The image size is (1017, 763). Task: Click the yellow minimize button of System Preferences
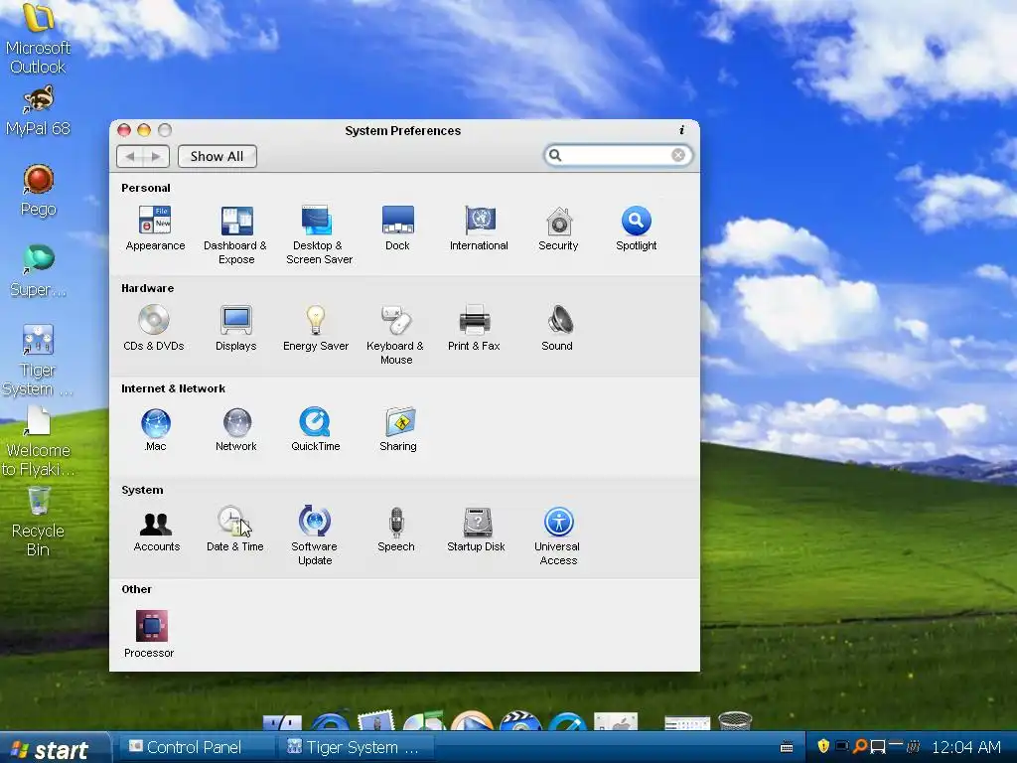point(144,130)
